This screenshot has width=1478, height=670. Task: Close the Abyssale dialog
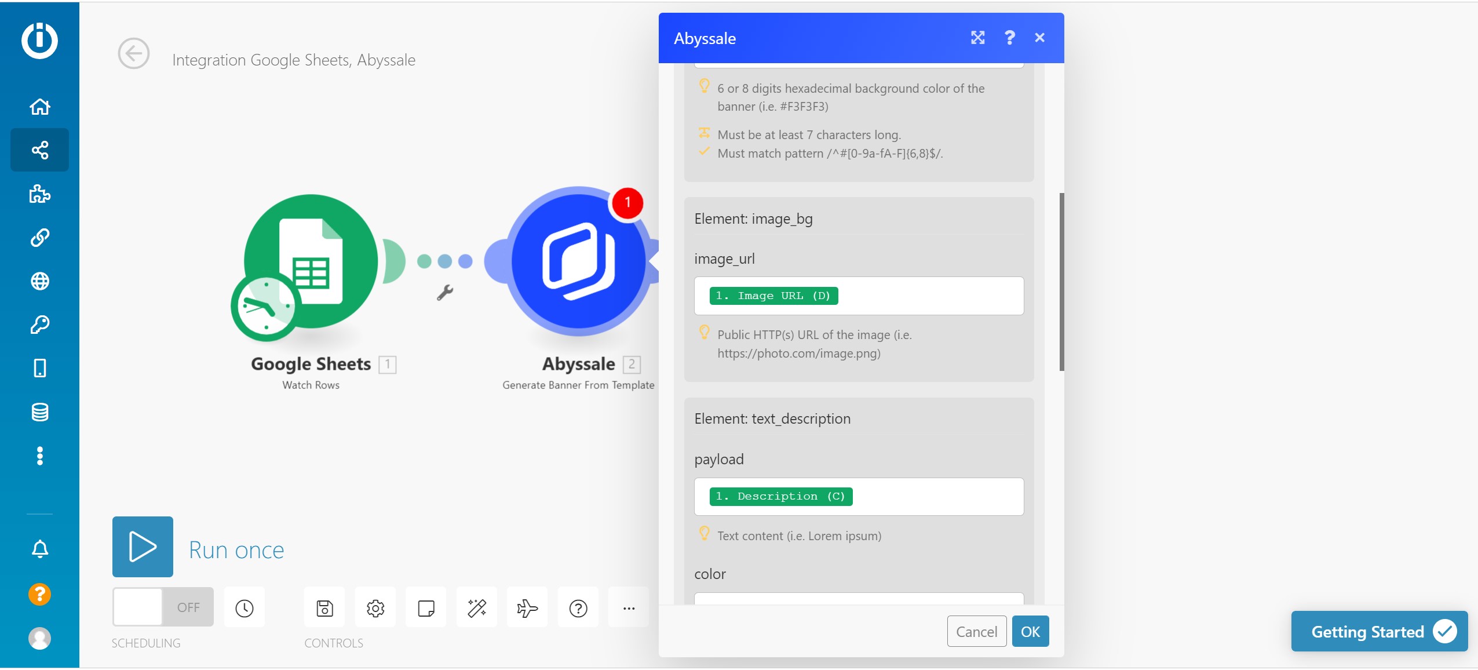tap(1040, 38)
